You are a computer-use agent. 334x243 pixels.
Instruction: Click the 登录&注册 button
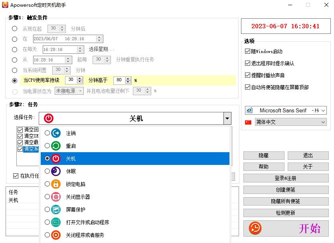(x=286, y=178)
